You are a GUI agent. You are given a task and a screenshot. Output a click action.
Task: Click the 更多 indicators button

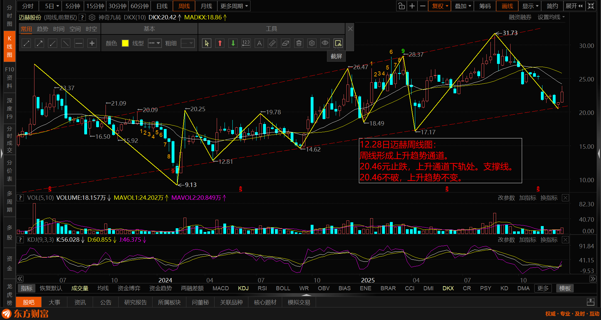coord(543,288)
